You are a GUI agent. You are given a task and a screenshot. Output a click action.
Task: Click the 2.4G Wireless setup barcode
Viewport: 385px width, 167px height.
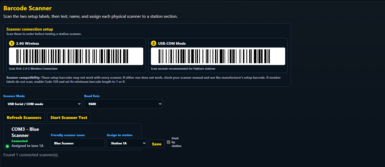pos(76,56)
